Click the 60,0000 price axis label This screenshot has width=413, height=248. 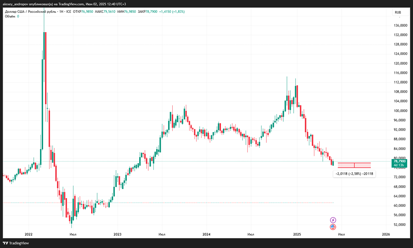400,206
